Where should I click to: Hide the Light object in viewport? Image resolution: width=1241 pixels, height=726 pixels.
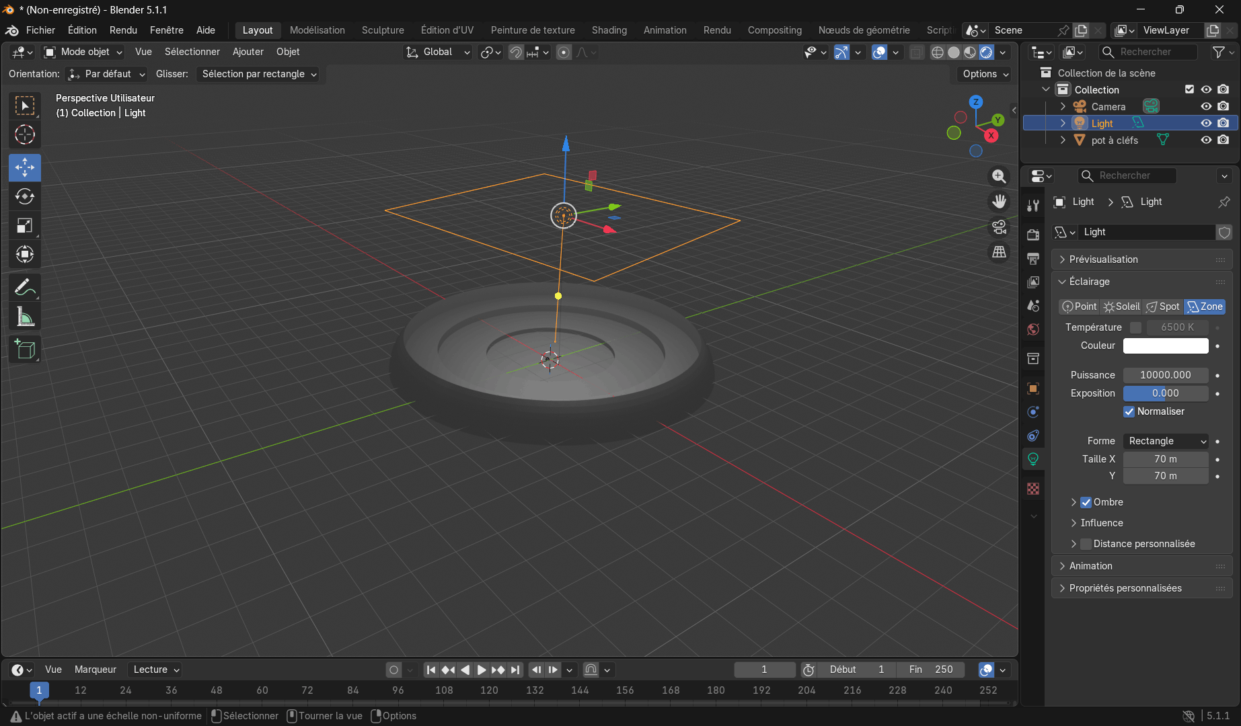click(1206, 123)
